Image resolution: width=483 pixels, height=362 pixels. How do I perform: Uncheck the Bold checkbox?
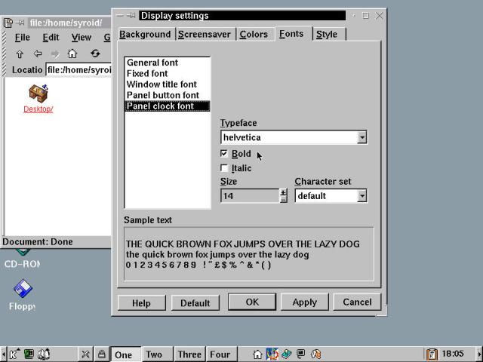tap(224, 154)
